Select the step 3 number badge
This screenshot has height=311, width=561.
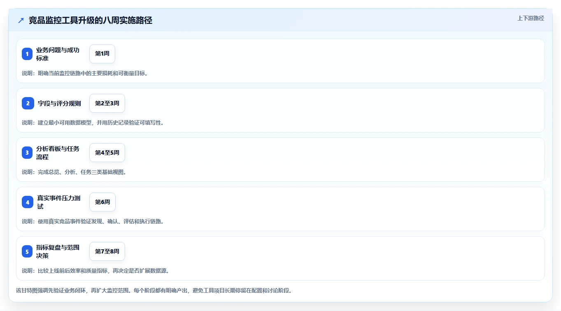coord(27,153)
